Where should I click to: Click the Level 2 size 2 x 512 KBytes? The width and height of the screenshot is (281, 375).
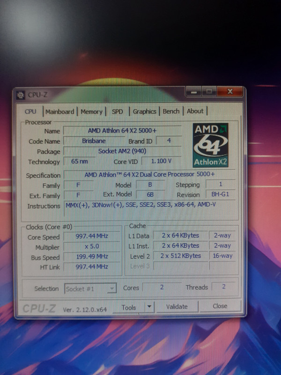(180, 256)
